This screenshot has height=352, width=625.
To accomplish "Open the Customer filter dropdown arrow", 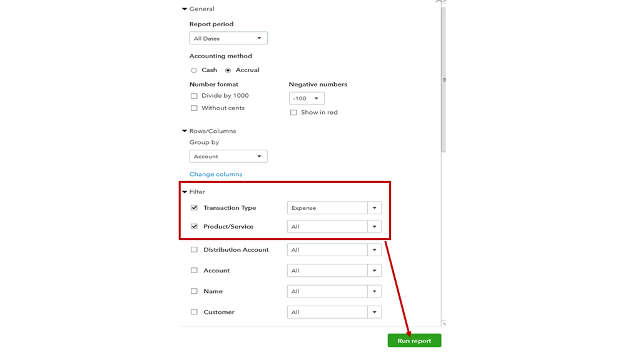I will coord(374,312).
